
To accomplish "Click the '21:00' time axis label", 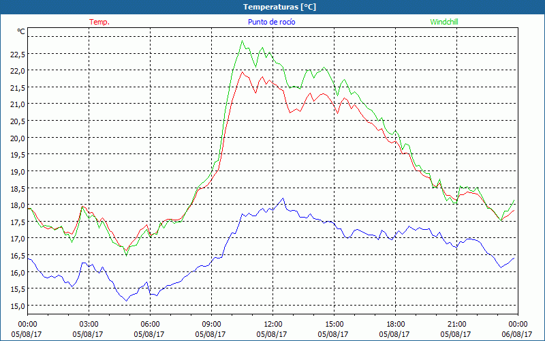I will click(x=456, y=324).
